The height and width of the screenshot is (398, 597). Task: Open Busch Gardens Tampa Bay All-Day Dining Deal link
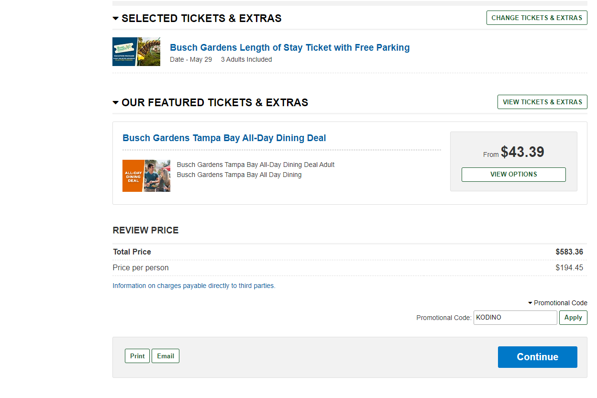pos(224,138)
